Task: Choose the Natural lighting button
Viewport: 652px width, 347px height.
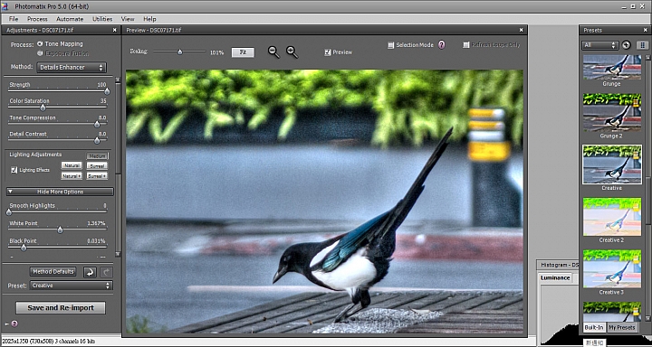Action: (x=72, y=165)
